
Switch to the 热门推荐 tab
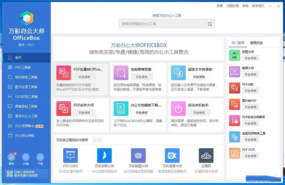pyautogui.click(x=238, y=43)
